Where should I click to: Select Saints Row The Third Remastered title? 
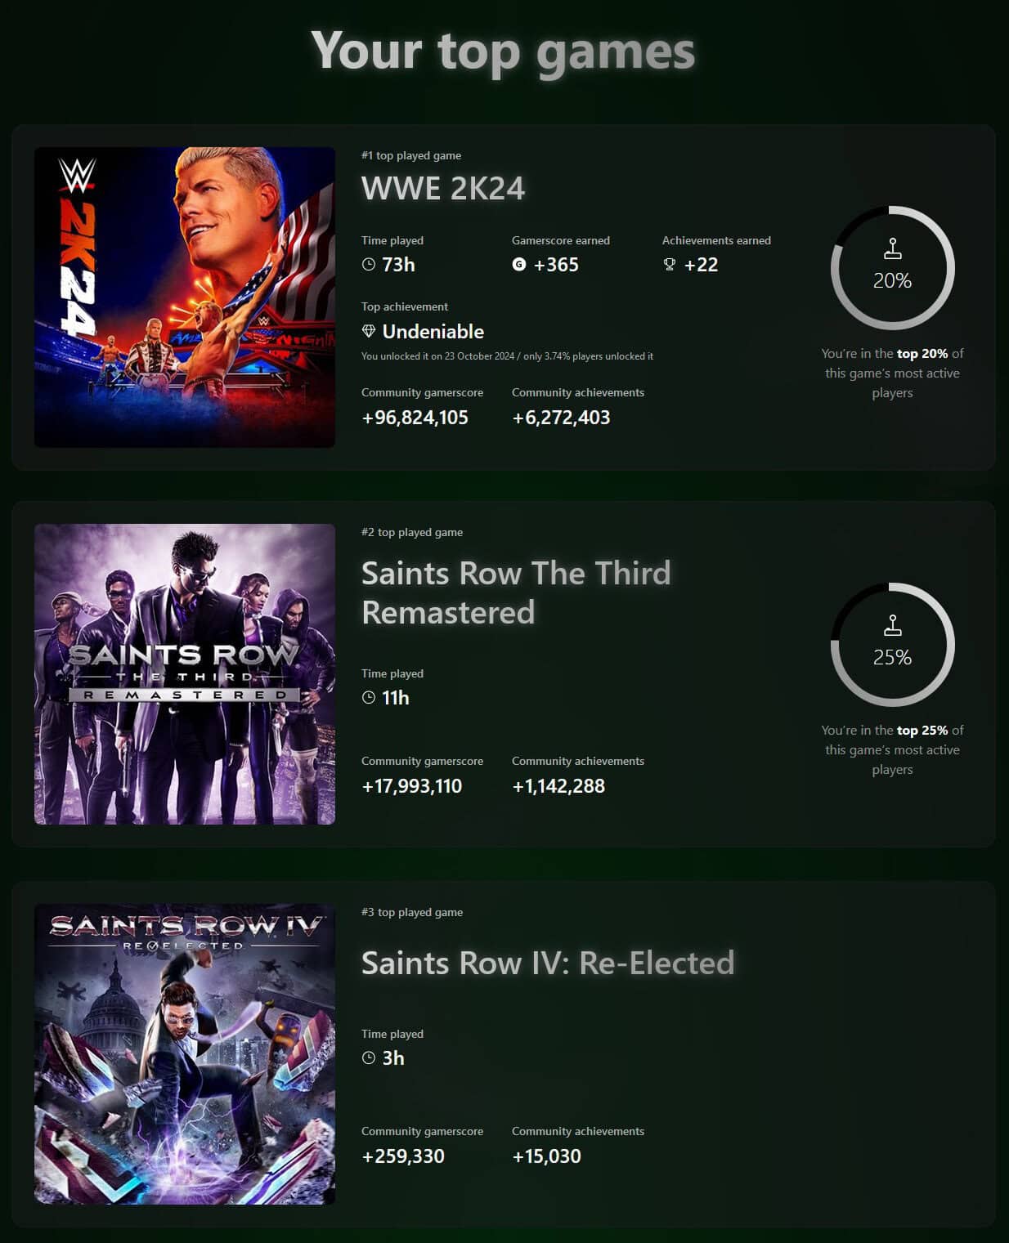[x=516, y=592]
